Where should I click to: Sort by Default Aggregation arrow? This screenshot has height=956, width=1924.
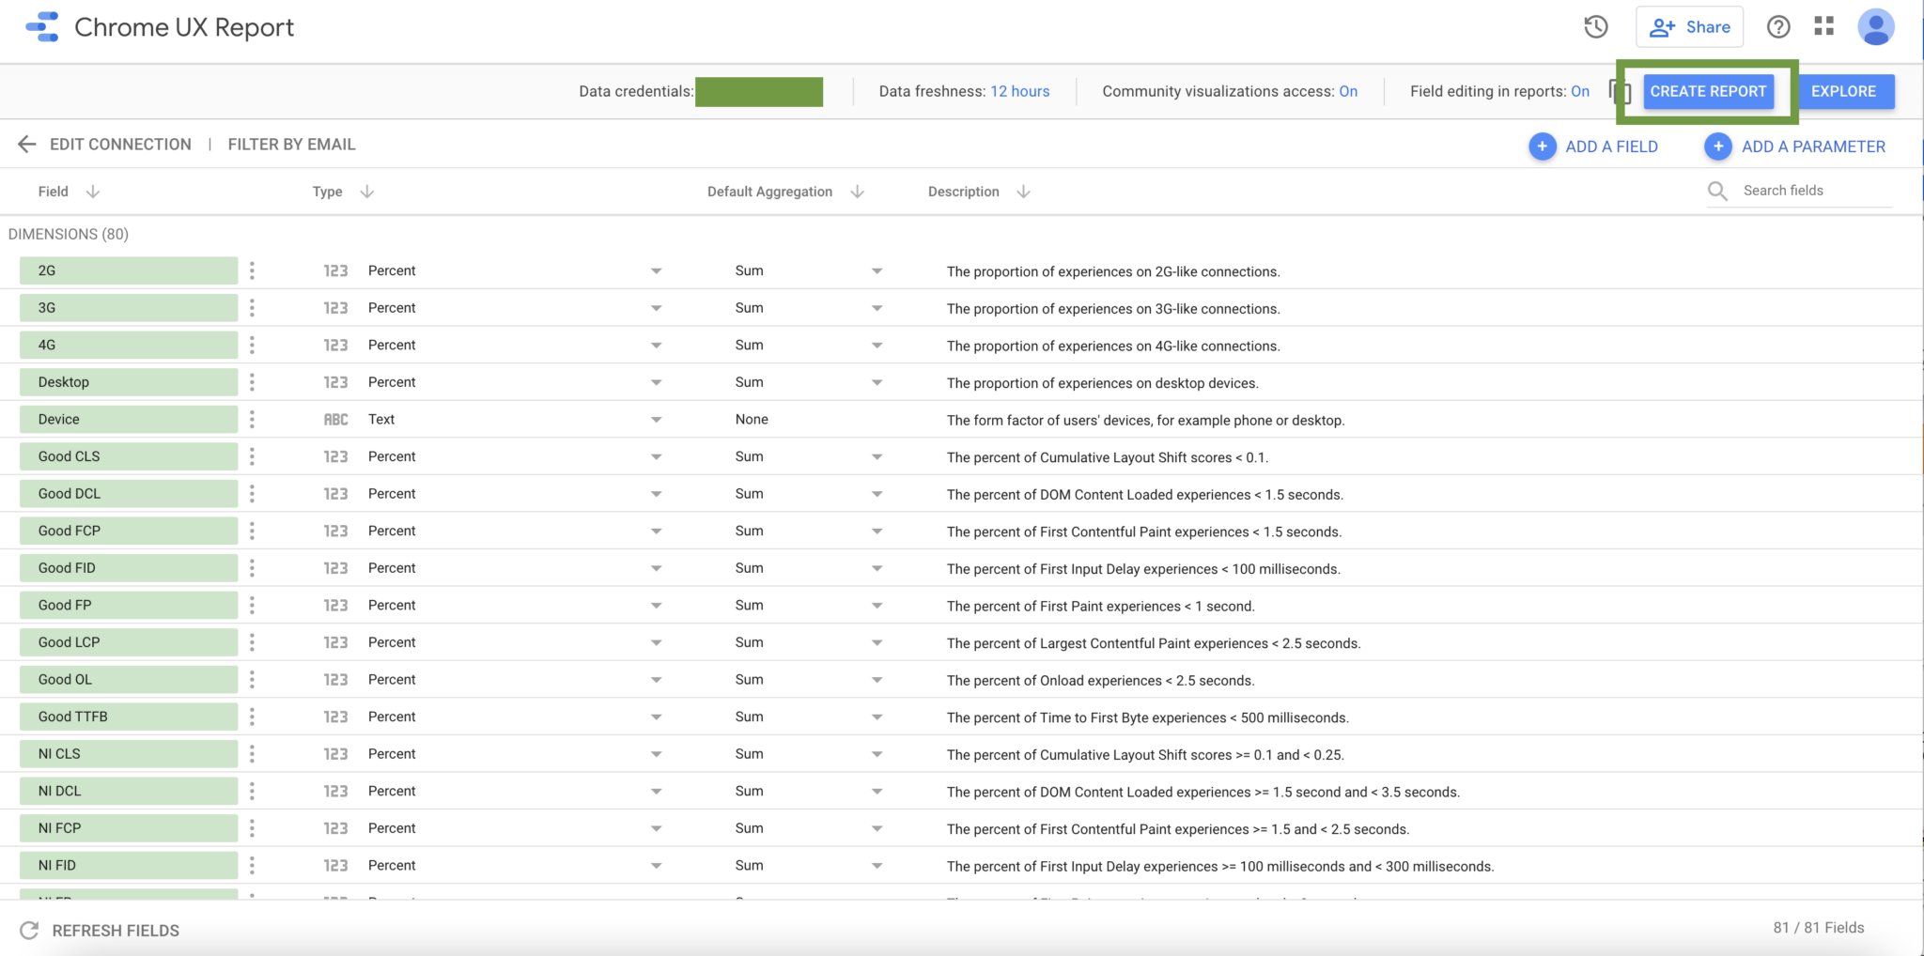(858, 192)
